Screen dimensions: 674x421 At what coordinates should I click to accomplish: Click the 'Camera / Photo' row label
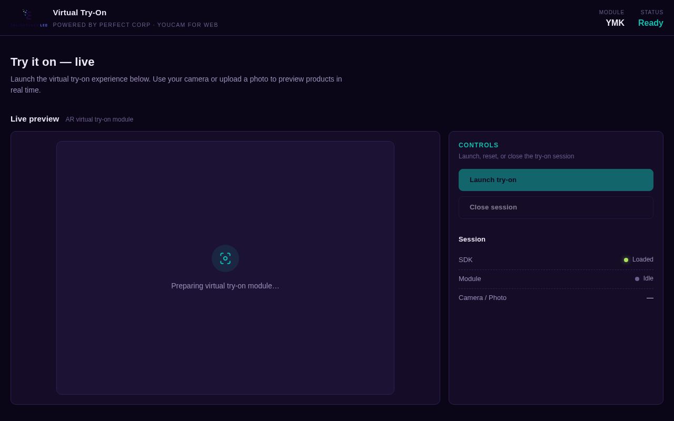point(482,298)
